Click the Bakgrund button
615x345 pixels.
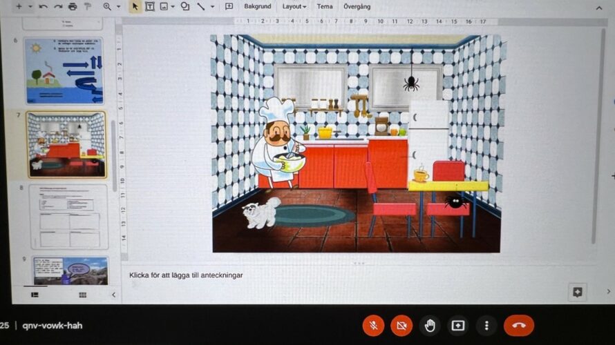(x=257, y=6)
